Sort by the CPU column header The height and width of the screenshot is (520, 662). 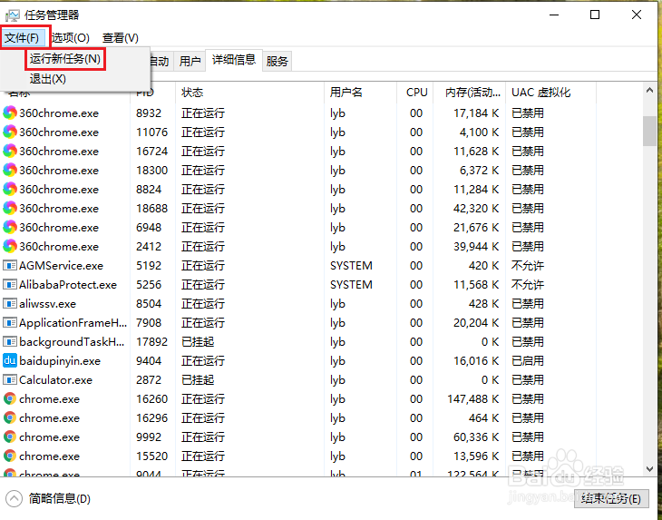(x=415, y=93)
